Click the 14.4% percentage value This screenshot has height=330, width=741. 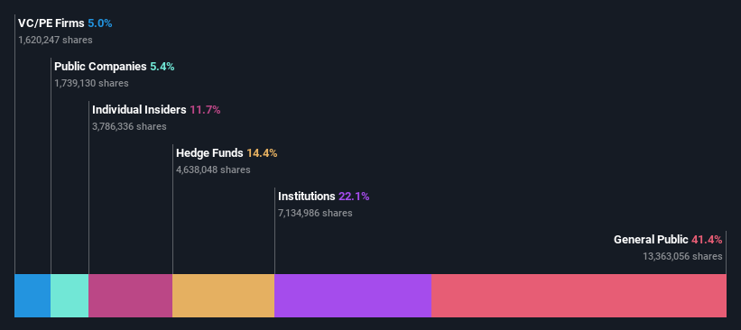tap(262, 153)
